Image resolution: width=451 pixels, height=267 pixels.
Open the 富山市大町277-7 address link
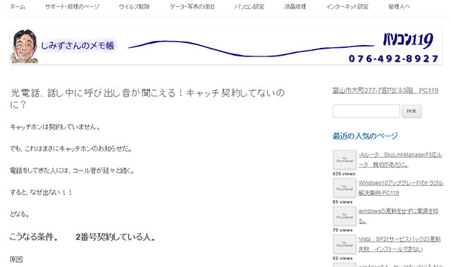385,91
